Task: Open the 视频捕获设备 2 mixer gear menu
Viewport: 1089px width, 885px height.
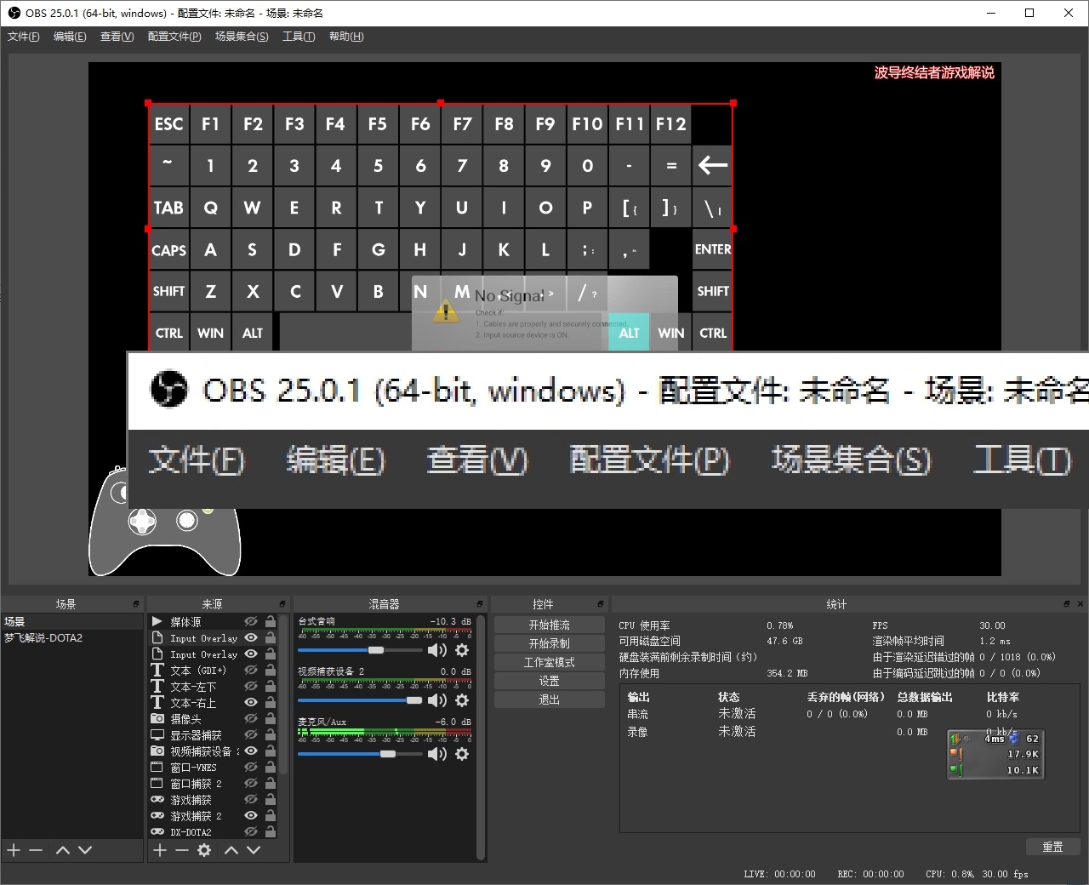Action: pos(462,700)
